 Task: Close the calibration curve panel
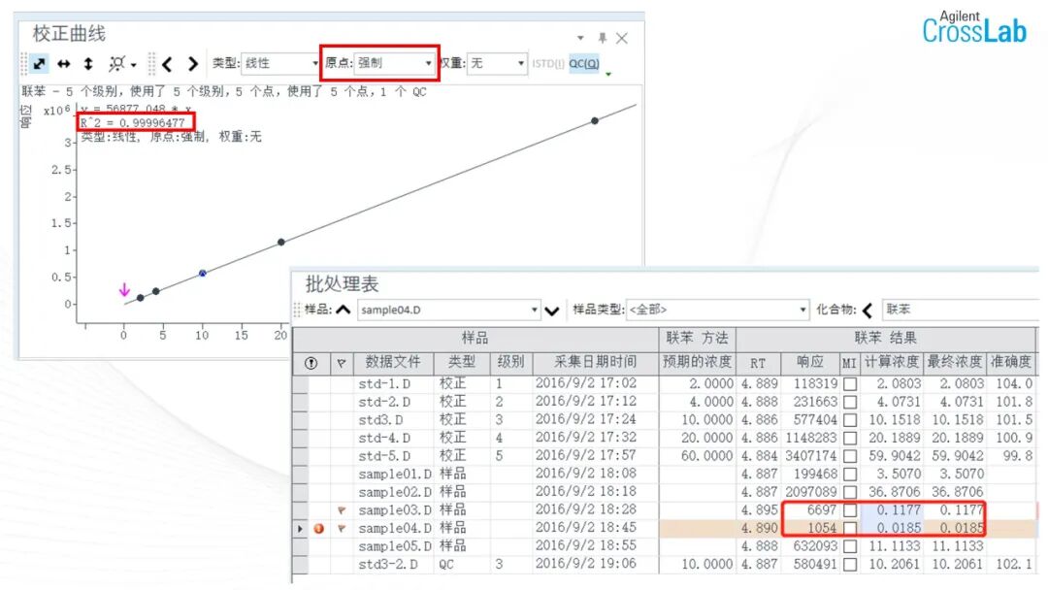coord(622,38)
